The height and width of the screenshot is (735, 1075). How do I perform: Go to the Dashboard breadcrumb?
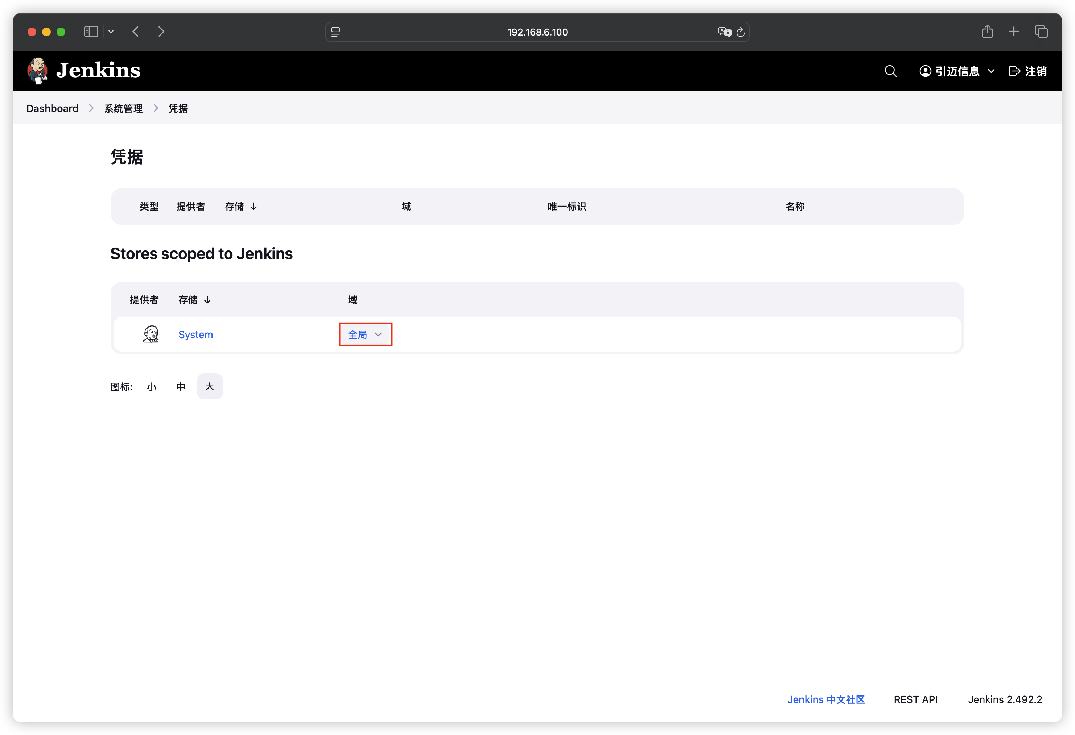pyautogui.click(x=52, y=108)
